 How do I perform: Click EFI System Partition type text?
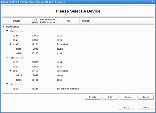68,89
